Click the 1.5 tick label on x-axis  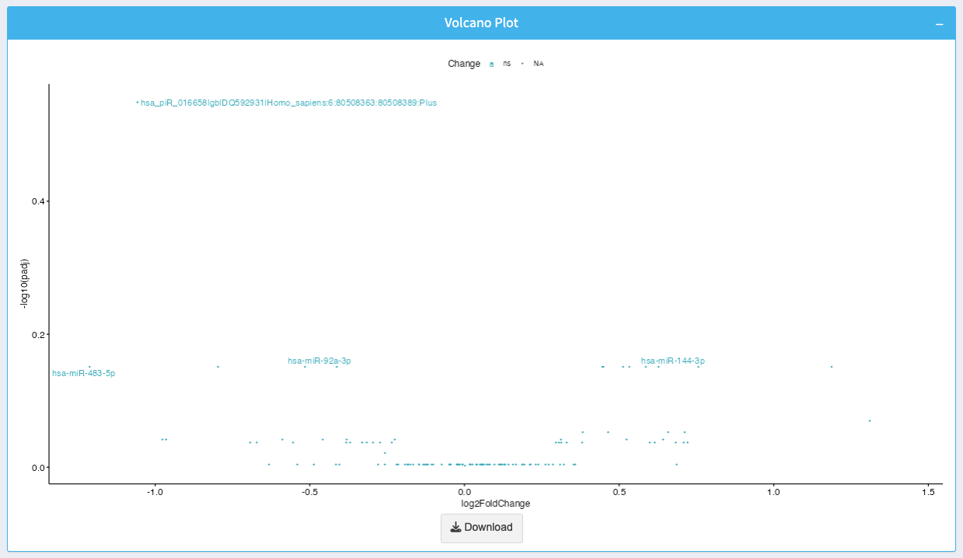[928, 493]
